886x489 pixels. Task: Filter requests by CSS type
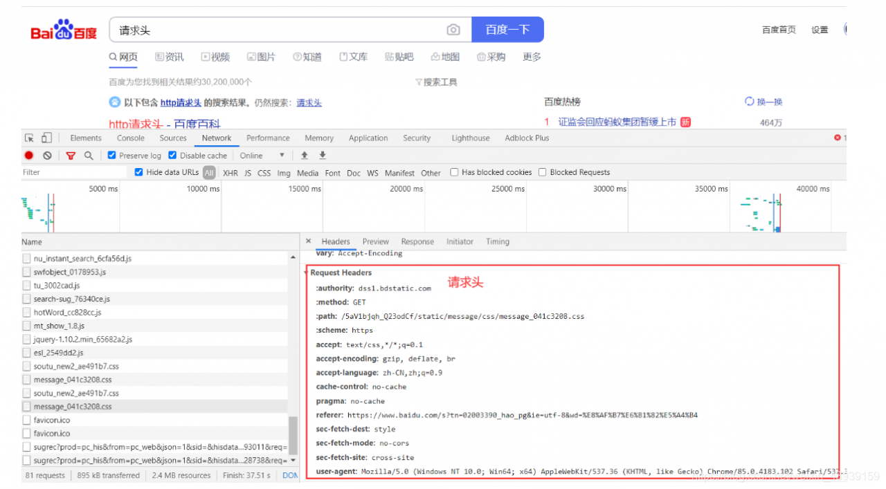(x=264, y=173)
